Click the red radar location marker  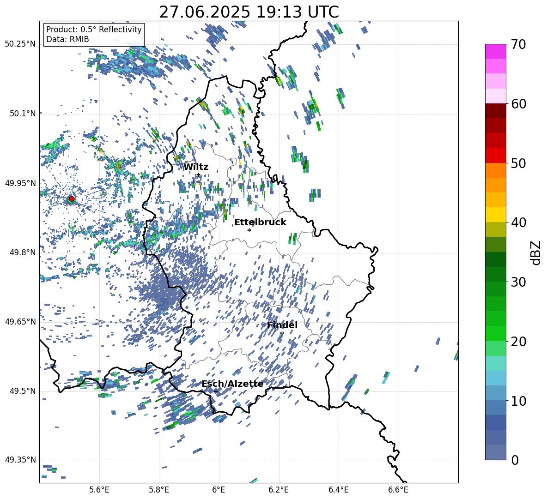72,199
